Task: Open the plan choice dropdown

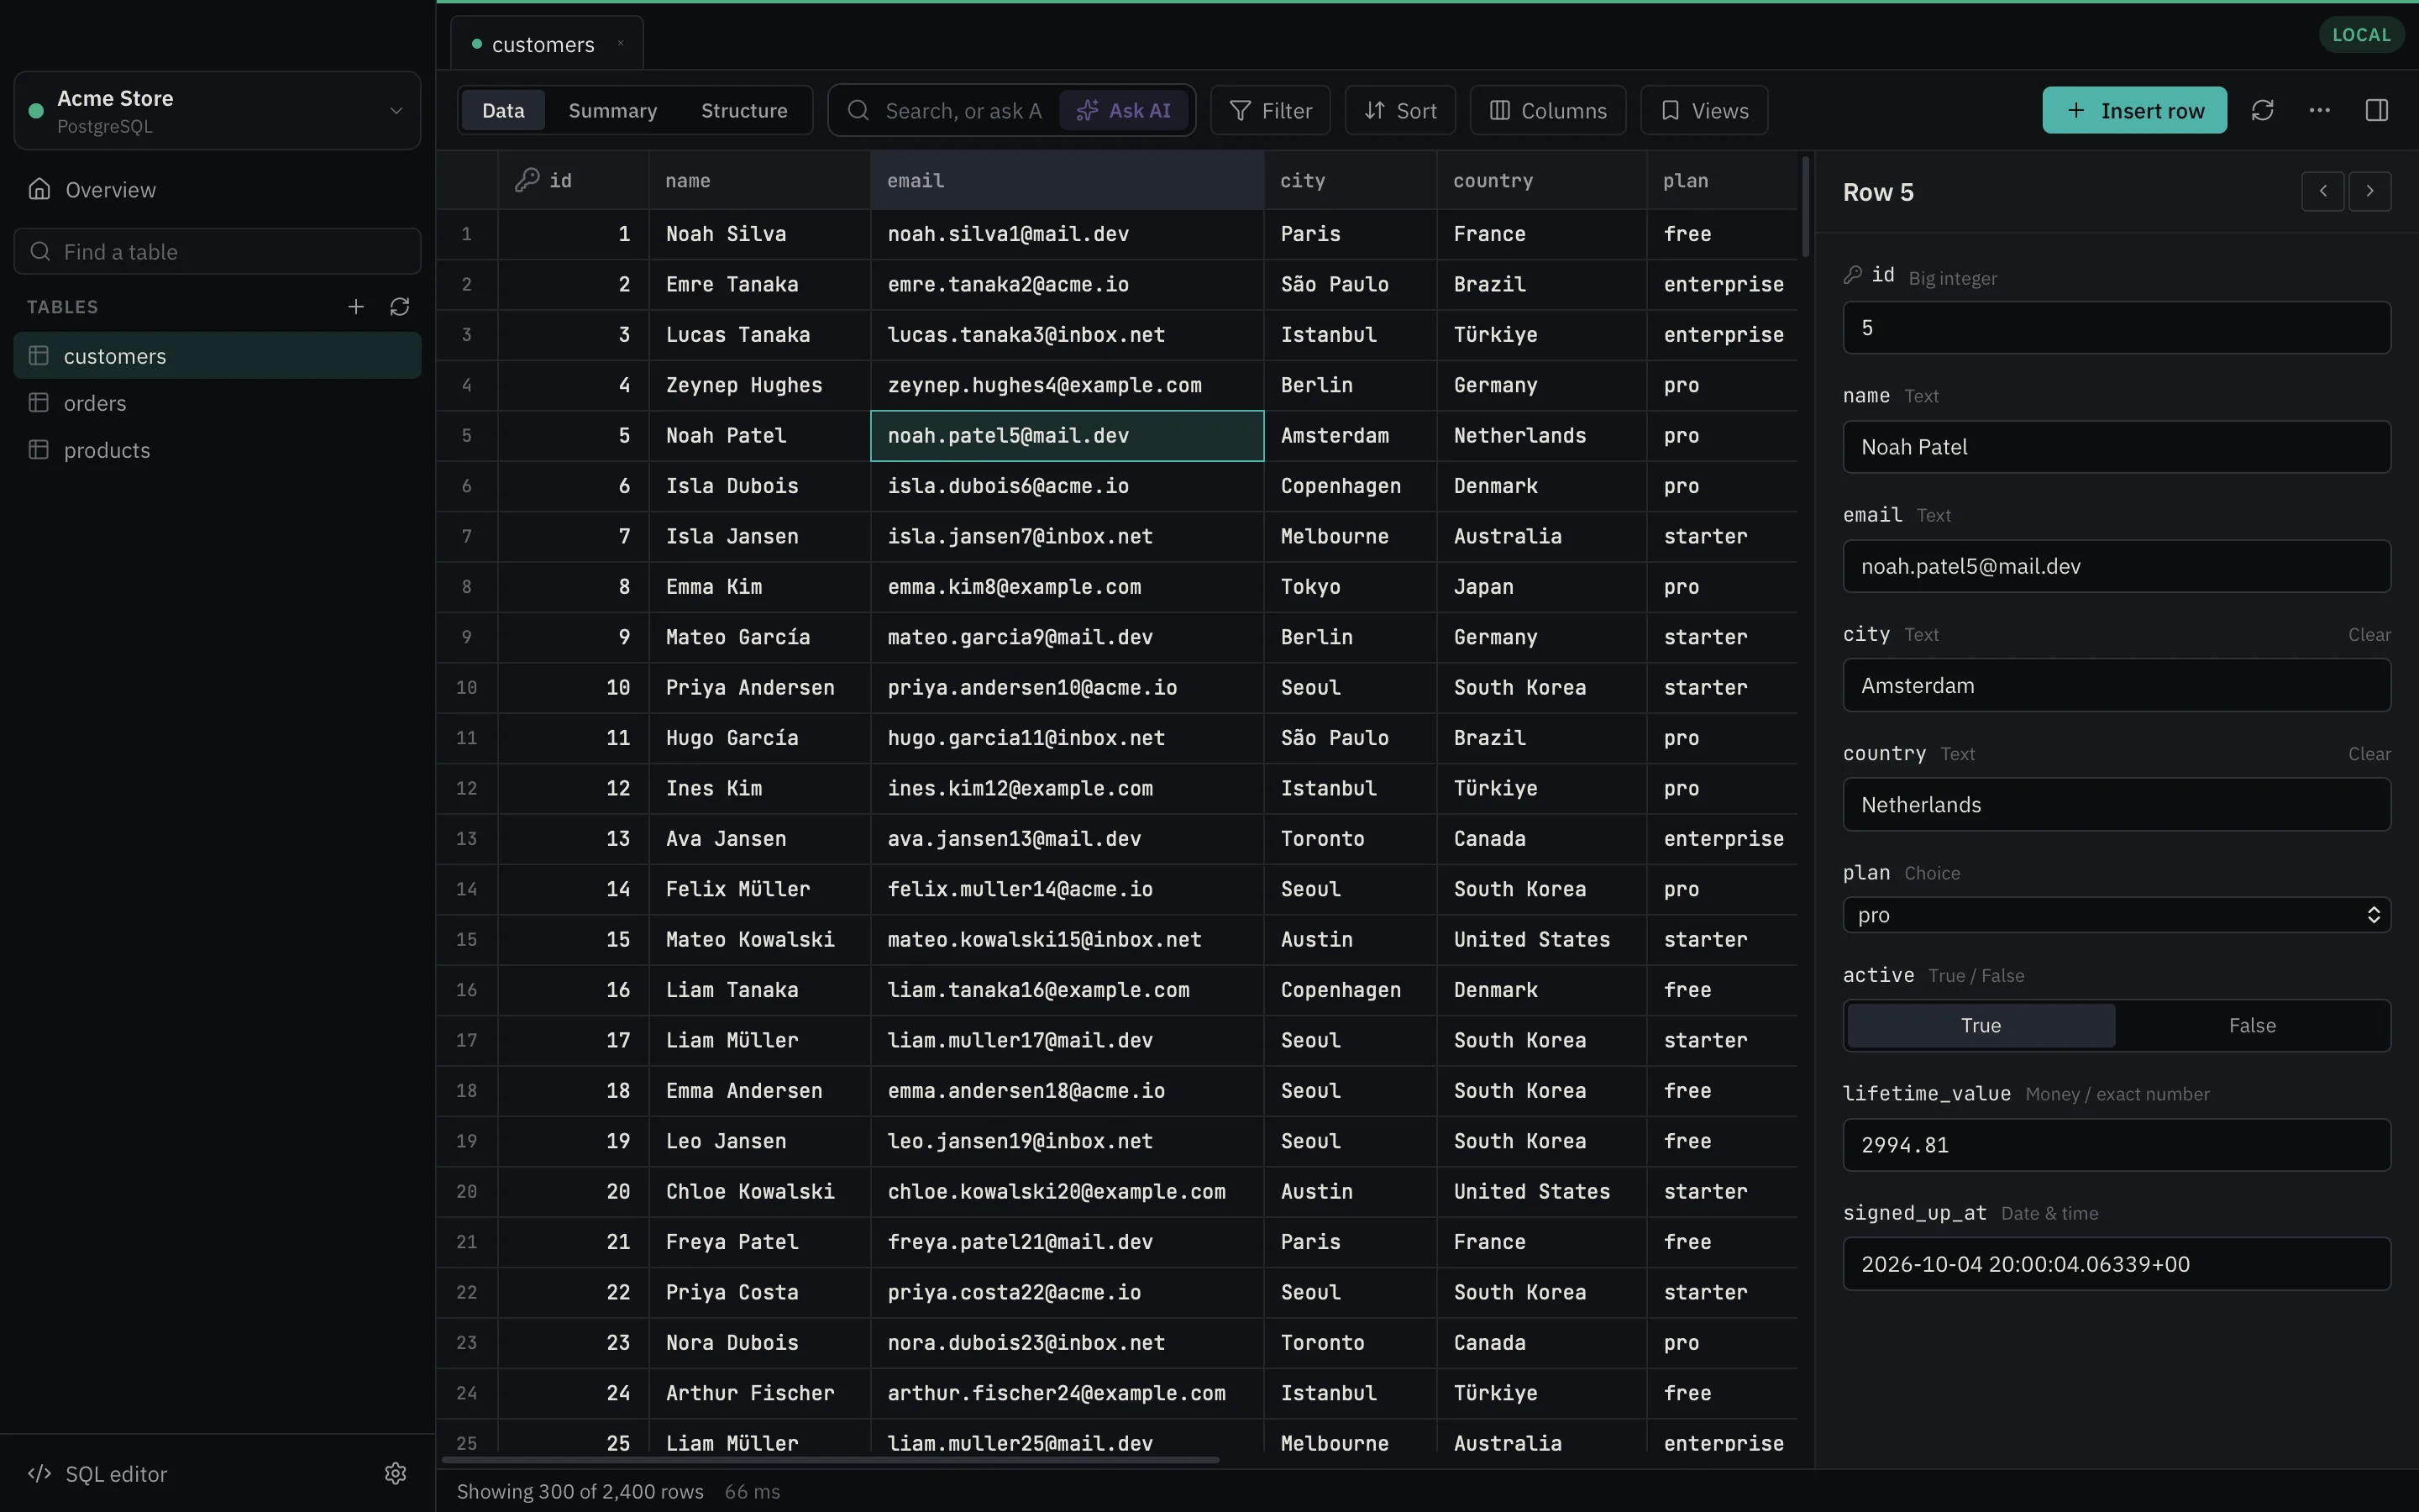Action: (2117, 915)
